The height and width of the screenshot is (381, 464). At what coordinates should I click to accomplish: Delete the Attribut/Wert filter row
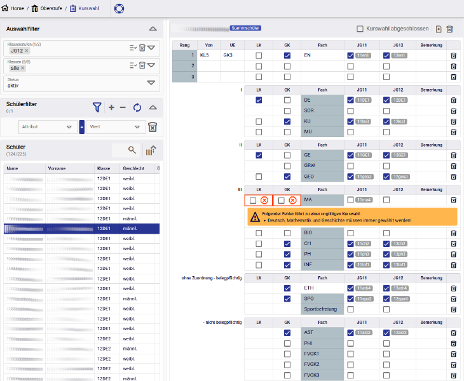click(x=153, y=127)
